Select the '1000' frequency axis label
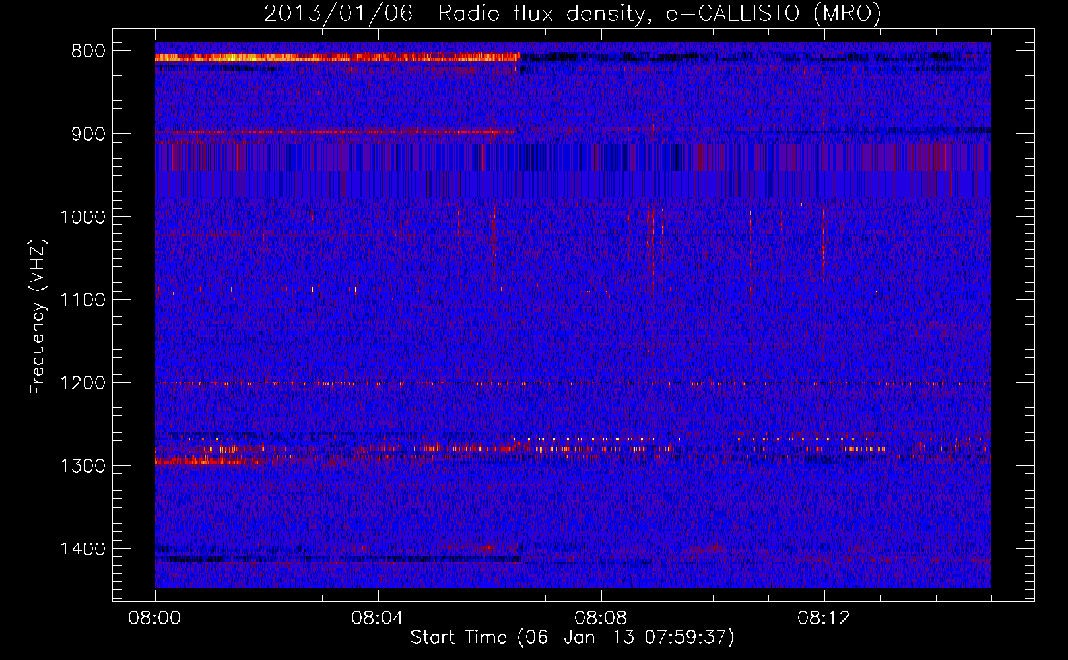The image size is (1068, 660). pyautogui.click(x=83, y=217)
